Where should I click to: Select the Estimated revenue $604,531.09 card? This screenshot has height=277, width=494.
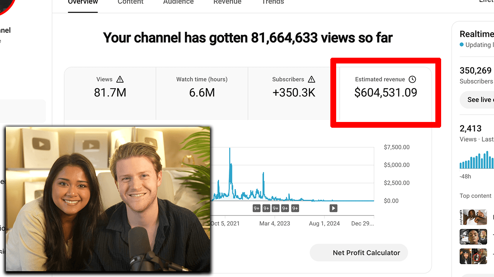[x=386, y=93]
